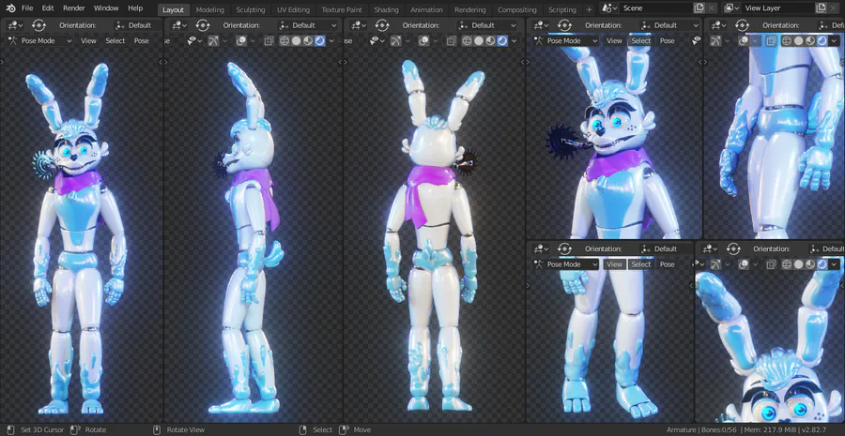Open pivot point menu in front-view viewport
845x436 pixels.
tap(38, 25)
